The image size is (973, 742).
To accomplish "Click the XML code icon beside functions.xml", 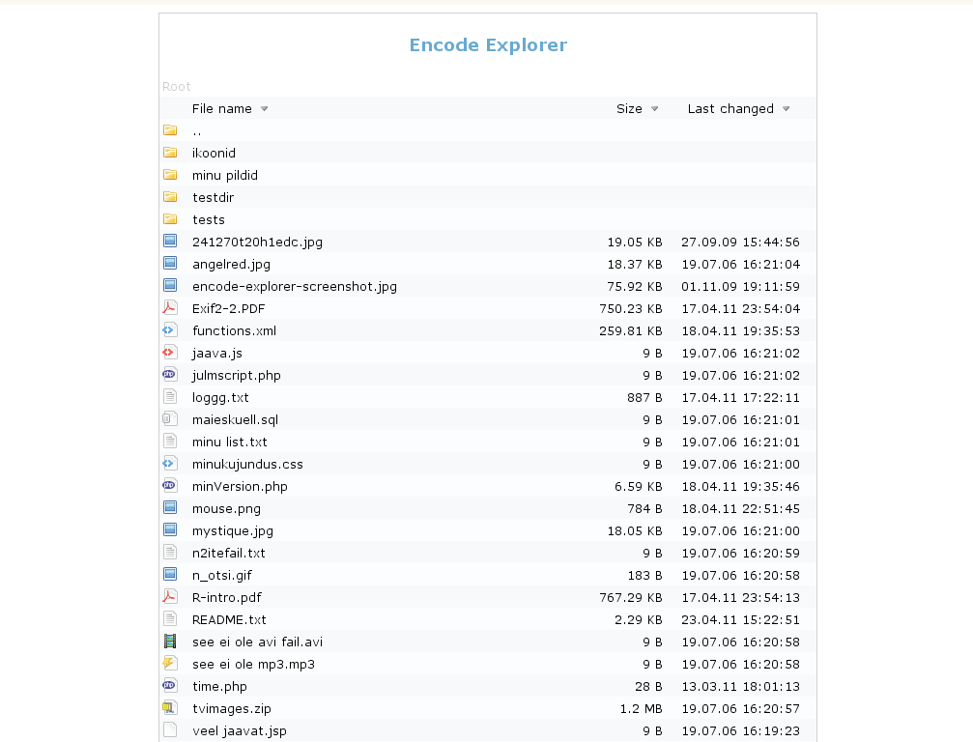I will [x=170, y=330].
